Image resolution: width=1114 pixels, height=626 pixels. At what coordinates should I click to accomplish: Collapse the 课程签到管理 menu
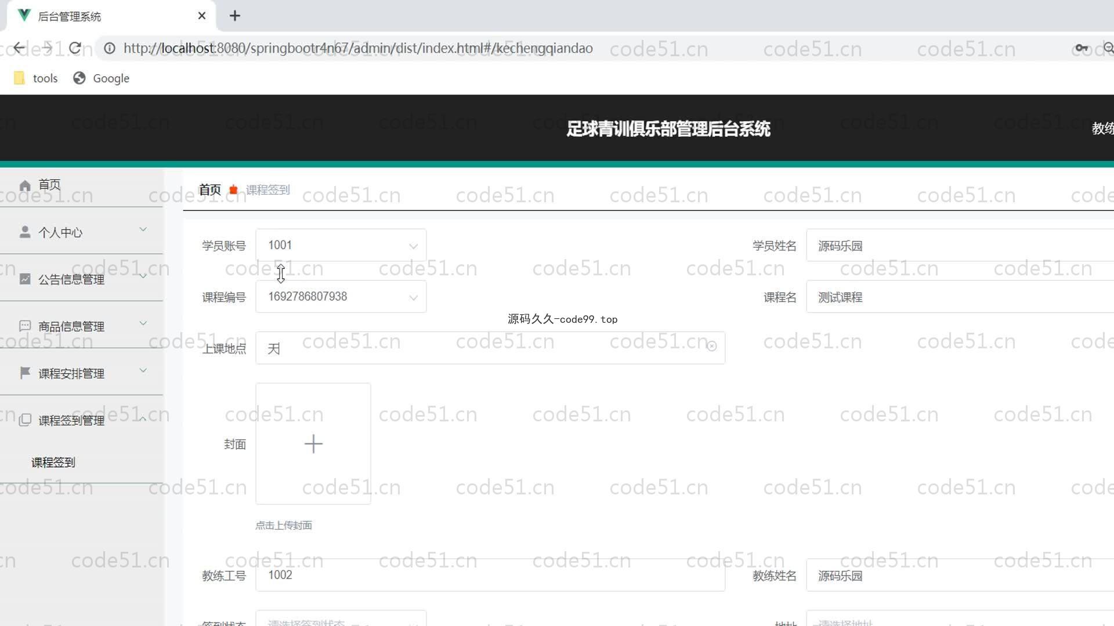tap(81, 420)
